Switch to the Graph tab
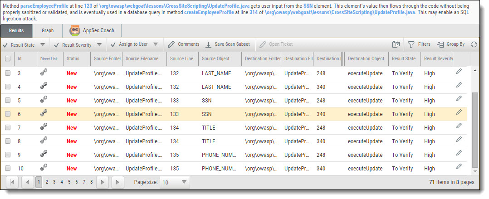 pyautogui.click(x=47, y=30)
